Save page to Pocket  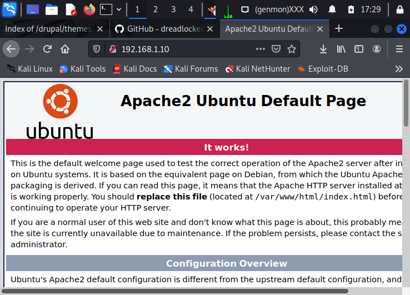(x=276, y=49)
